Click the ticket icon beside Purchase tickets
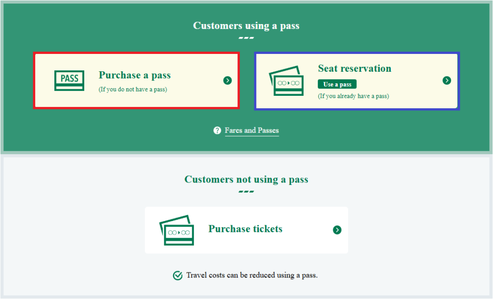493x299 pixels. [x=176, y=230]
